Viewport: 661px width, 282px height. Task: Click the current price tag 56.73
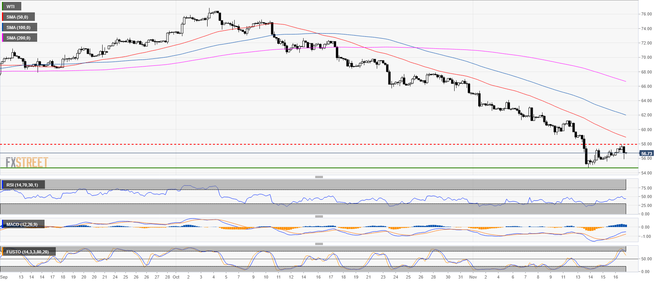[x=646, y=154]
